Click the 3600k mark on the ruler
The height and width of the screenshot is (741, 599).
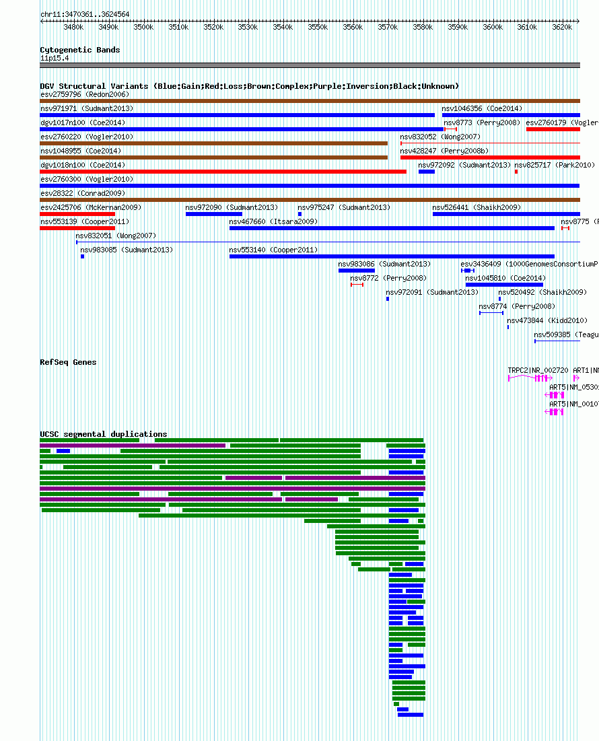493,28
